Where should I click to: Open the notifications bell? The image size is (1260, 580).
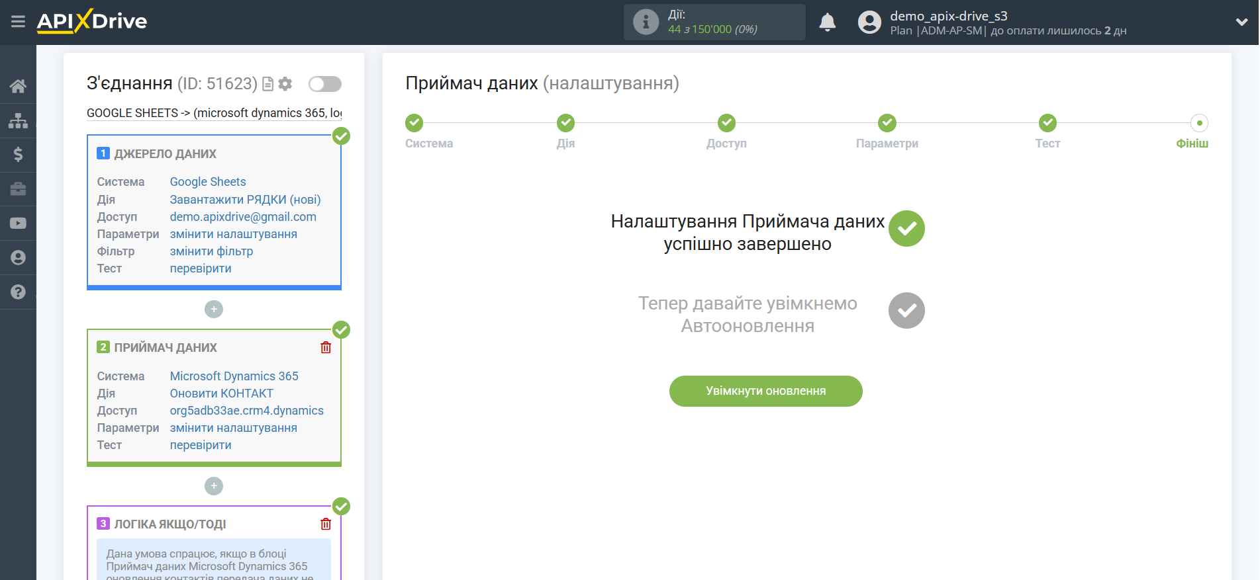[x=827, y=22]
